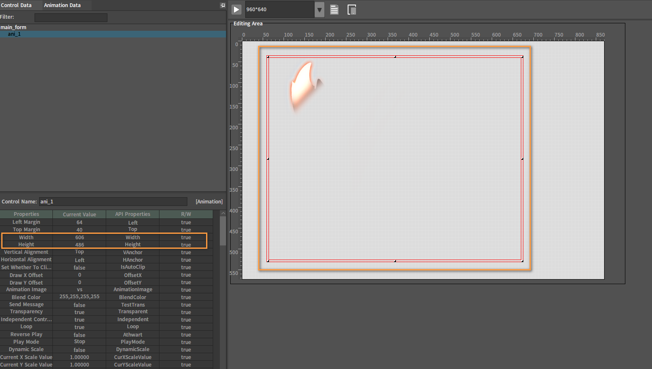Click the AnimationImage API property cell
The height and width of the screenshot is (369, 652).
click(x=133, y=290)
